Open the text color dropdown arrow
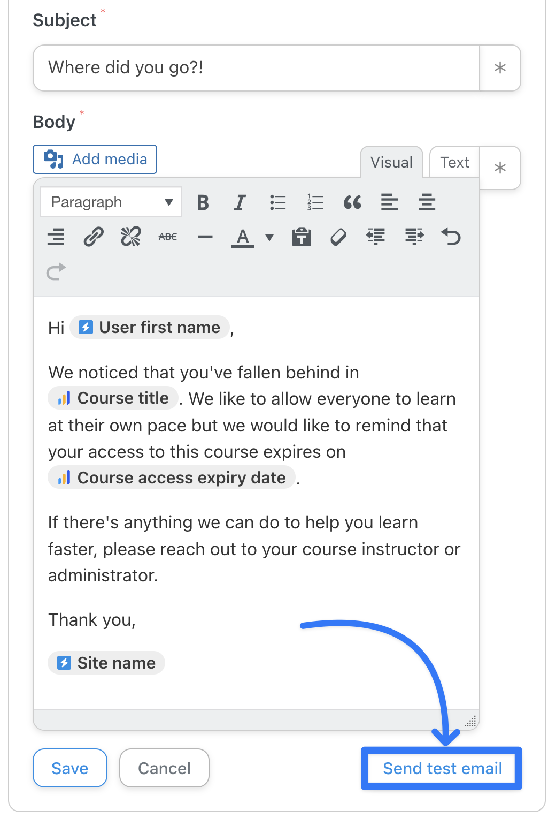Viewport: 556px width, 818px height. 269,237
